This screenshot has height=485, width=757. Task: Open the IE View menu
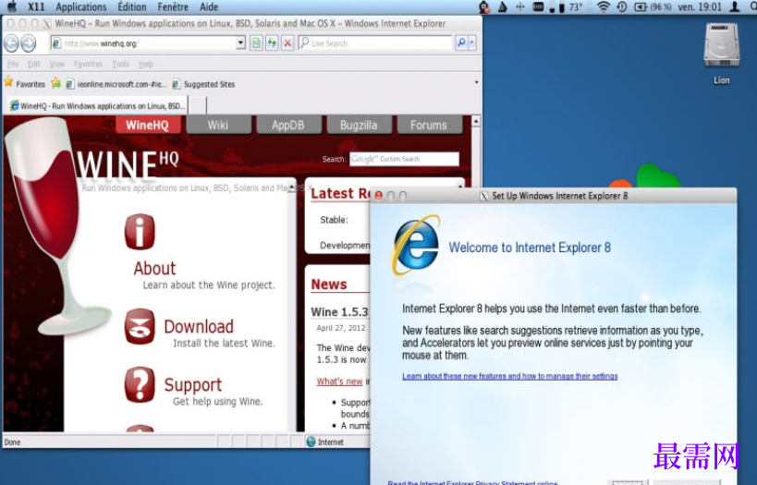click(x=57, y=64)
